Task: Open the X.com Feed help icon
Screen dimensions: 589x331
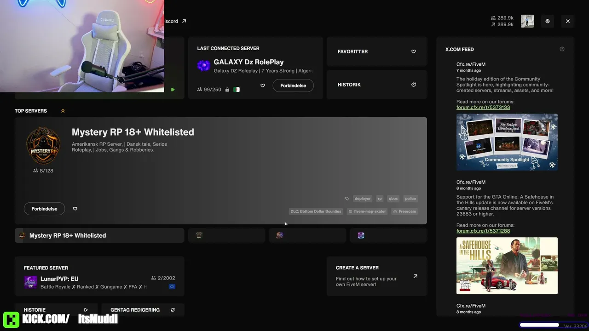Action: [x=562, y=49]
